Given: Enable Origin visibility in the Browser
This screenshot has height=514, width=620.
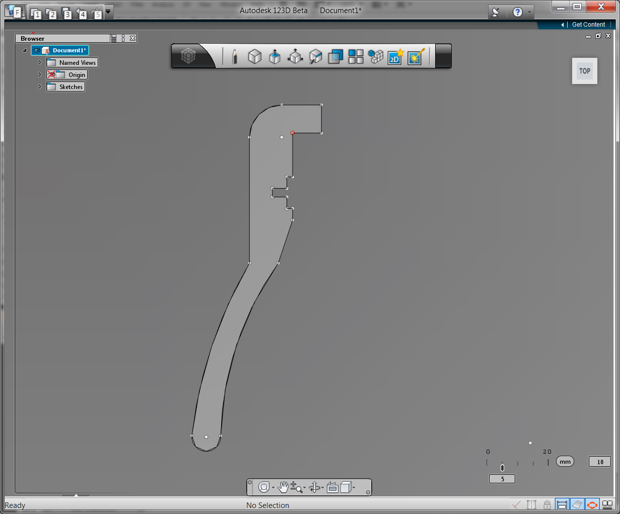Looking at the screenshot, I should coord(51,74).
